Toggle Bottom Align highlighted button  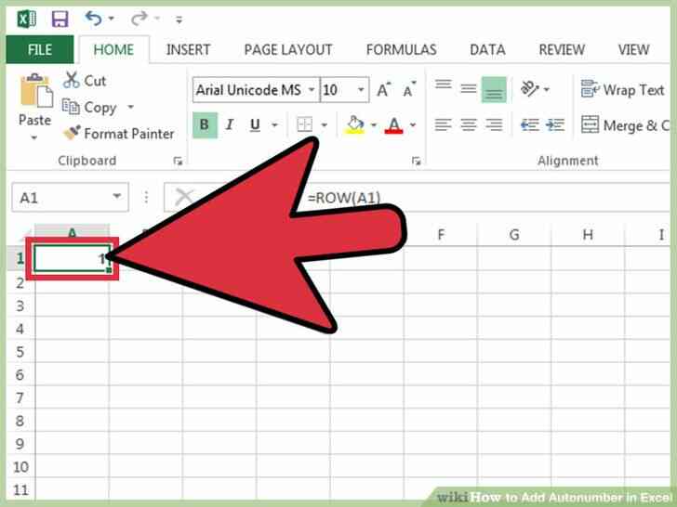click(494, 90)
